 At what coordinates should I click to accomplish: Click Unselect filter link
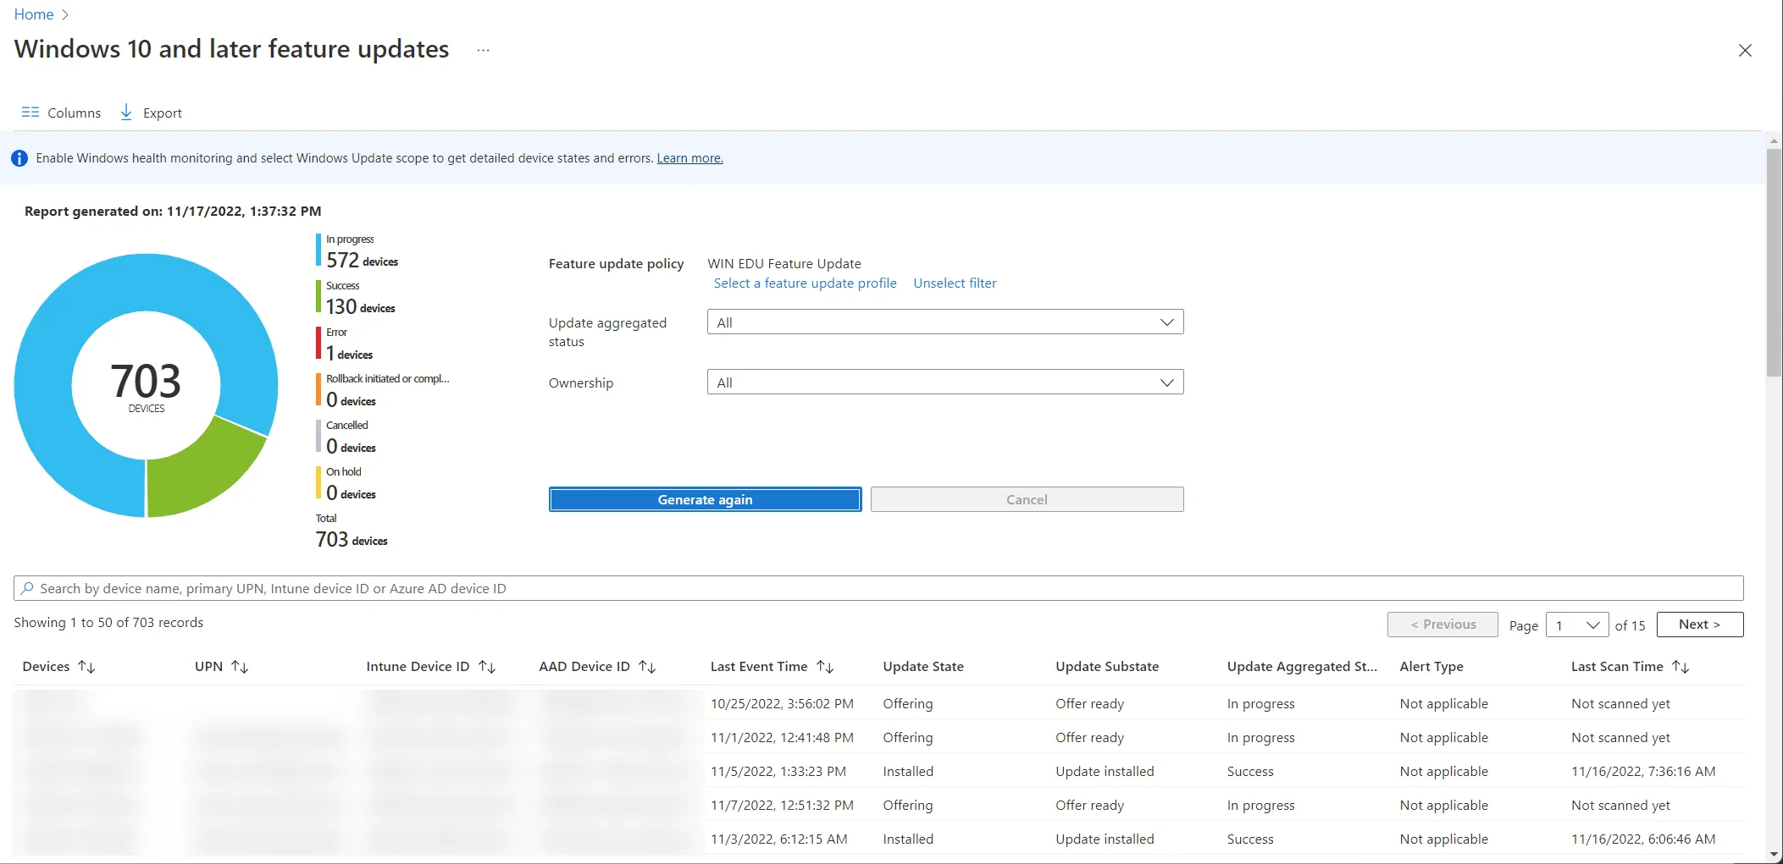click(x=955, y=283)
